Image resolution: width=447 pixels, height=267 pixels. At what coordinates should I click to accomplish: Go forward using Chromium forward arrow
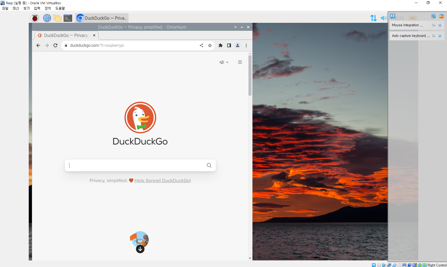[x=47, y=45]
